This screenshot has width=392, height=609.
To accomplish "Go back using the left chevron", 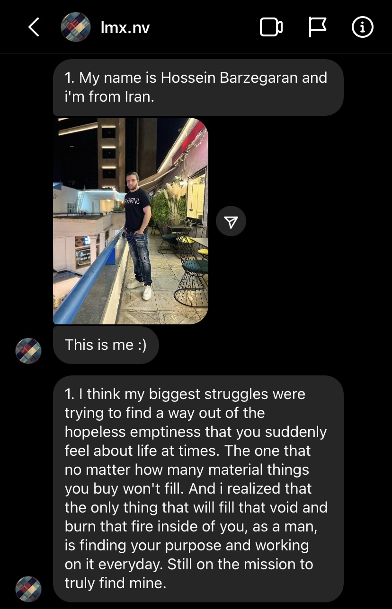I will click(x=34, y=27).
